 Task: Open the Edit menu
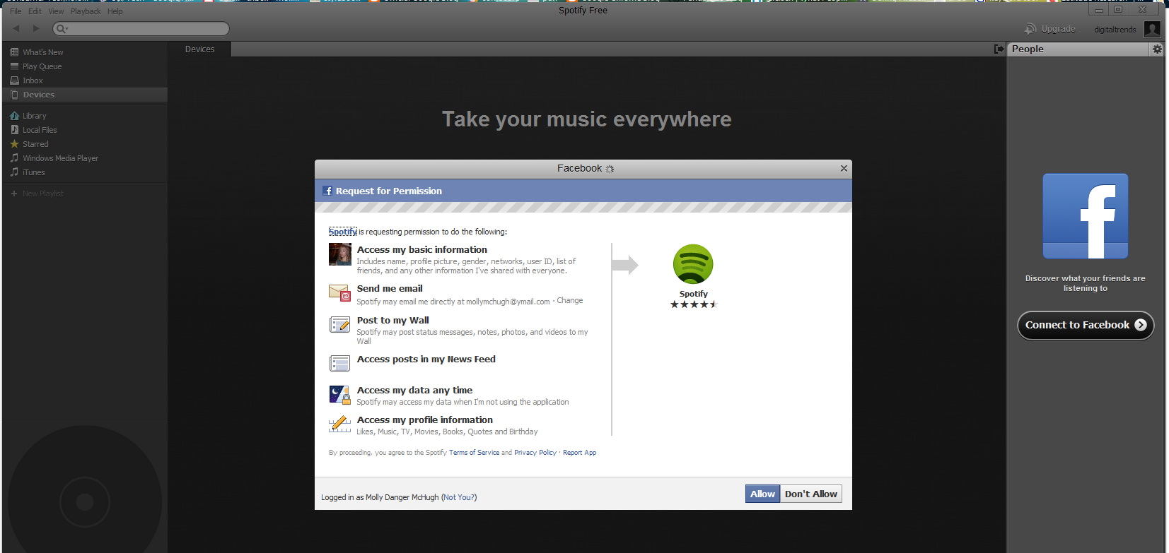35,11
